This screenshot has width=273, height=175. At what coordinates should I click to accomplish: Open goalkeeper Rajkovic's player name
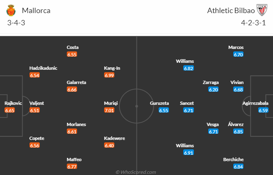[x=13, y=103]
